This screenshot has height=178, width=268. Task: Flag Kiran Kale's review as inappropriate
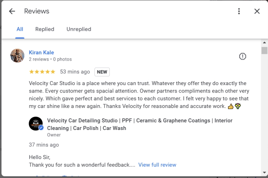pyautogui.click(x=243, y=56)
